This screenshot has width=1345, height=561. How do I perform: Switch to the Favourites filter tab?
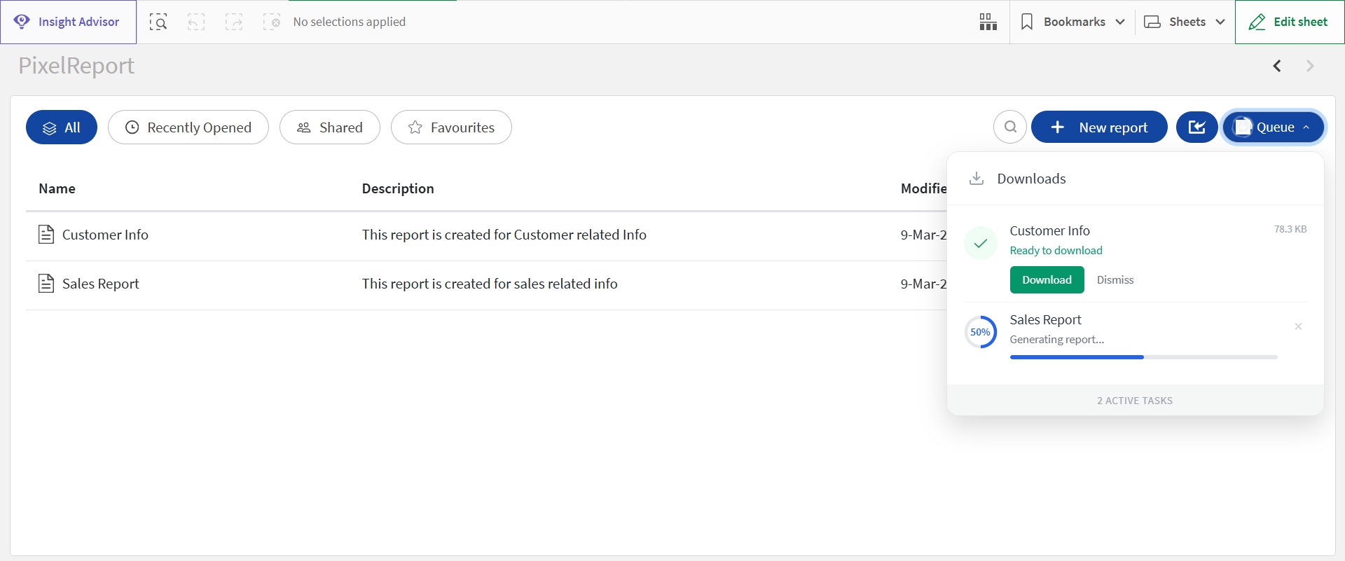[451, 127]
